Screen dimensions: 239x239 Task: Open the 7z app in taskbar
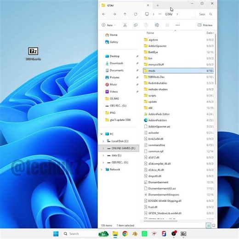click(x=183, y=234)
